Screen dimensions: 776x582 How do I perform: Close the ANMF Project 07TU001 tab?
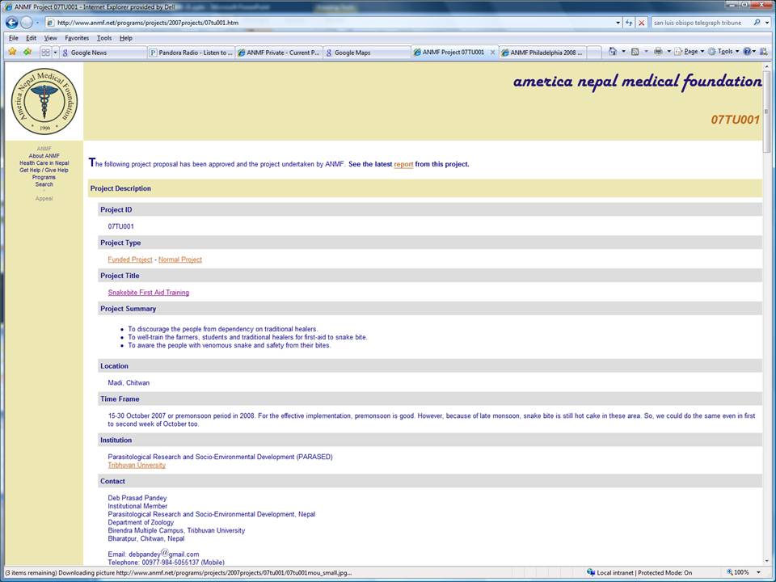point(493,53)
